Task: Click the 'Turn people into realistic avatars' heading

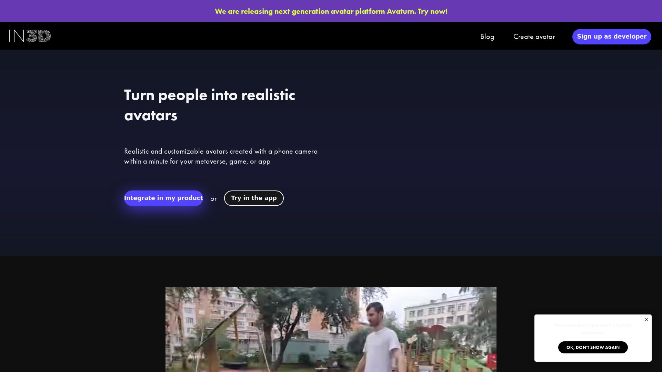Action: 210,105
